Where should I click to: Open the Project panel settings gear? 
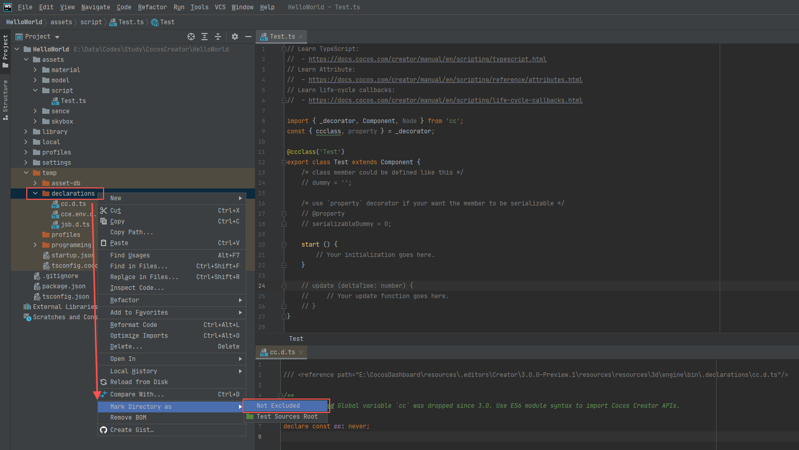(x=235, y=37)
